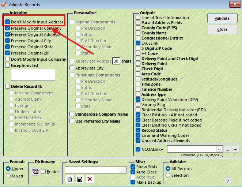242x187 pixels.
Task: Enable Latitude/Longitude output
Action: [138, 79]
